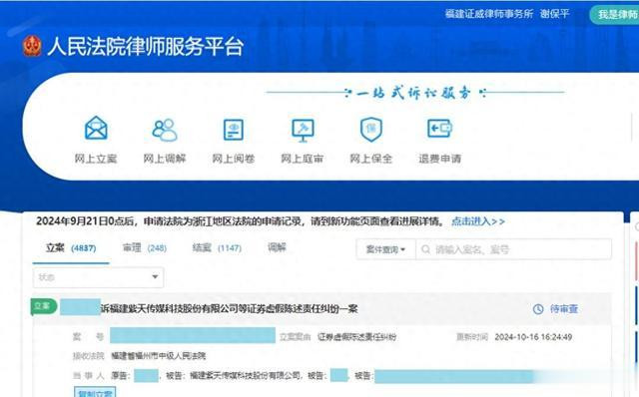
Task: Click defendant 福建紫天传媒科技股份有限公司 in parties row
Action: pos(245,375)
